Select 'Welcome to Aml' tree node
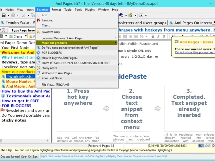This screenshot has height=161, width=215. click(x=18, y=52)
